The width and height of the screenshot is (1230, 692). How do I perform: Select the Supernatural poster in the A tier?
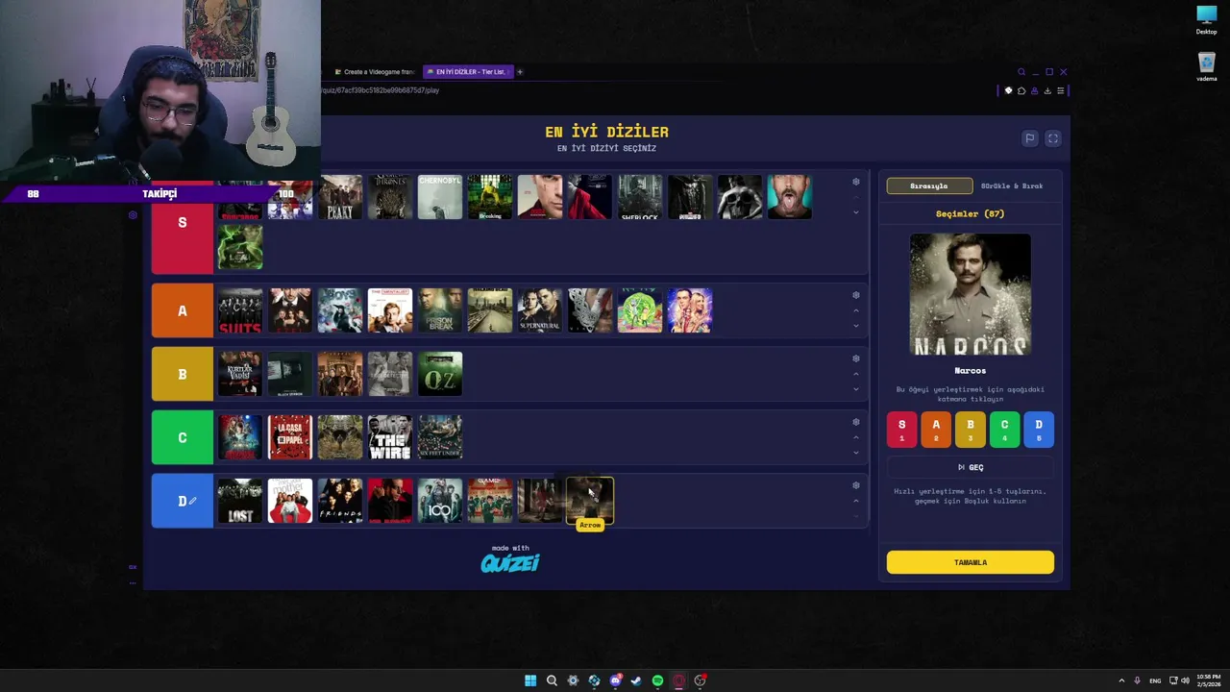[x=540, y=310]
